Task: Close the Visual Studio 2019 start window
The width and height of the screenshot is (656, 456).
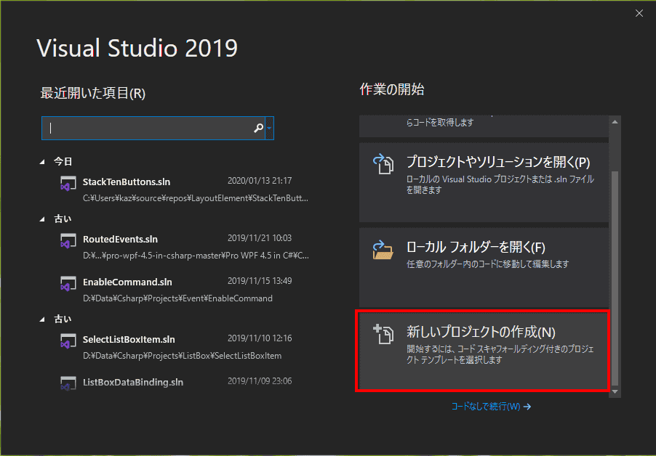Action: [x=639, y=13]
